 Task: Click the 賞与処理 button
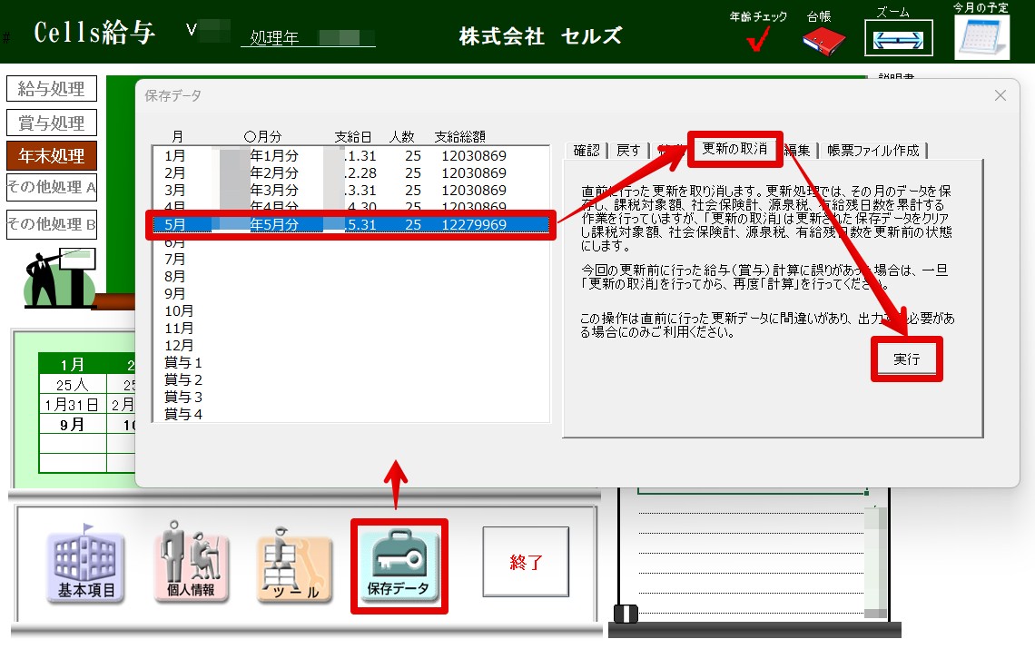[52, 123]
